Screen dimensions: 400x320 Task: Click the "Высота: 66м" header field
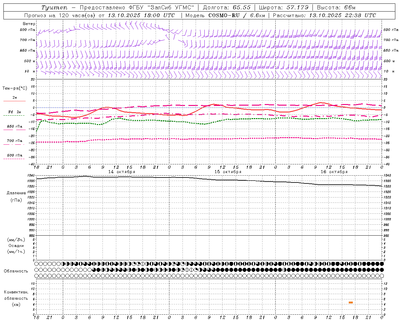[336, 7]
